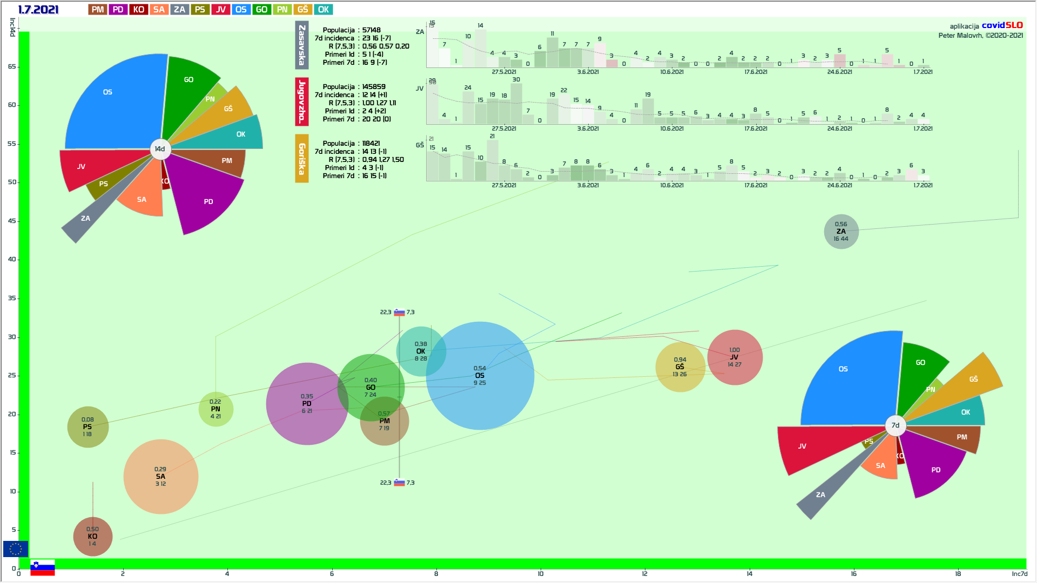Click the Goriška region label
The width and height of the screenshot is (1037, 583).
(x=302, y=159)
